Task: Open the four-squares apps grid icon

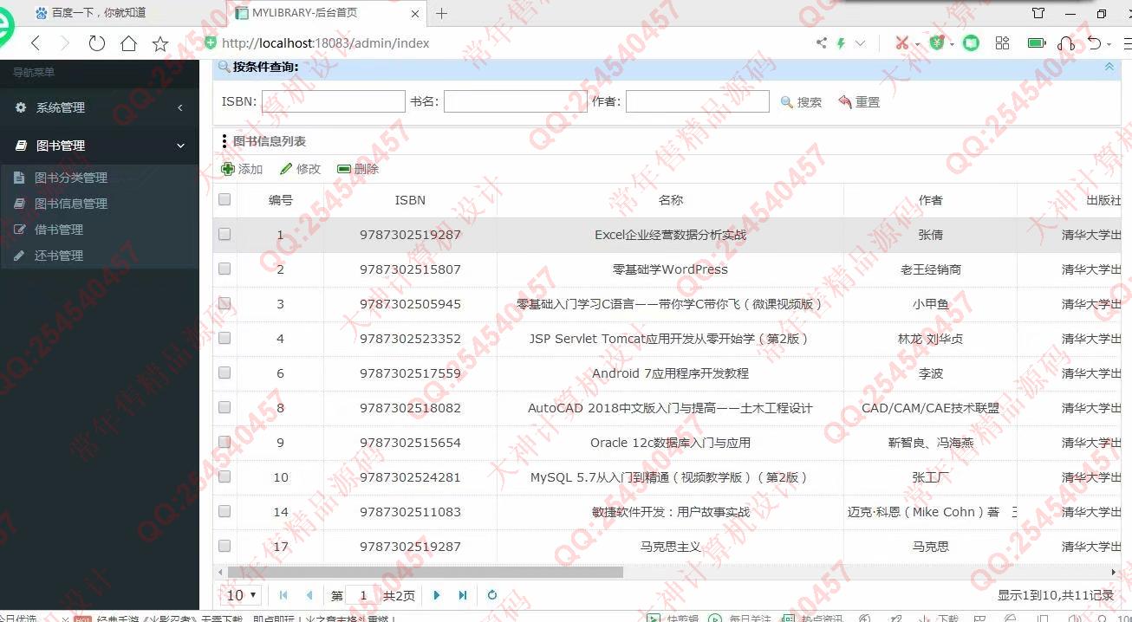Action: click(x=1003, y=42)
